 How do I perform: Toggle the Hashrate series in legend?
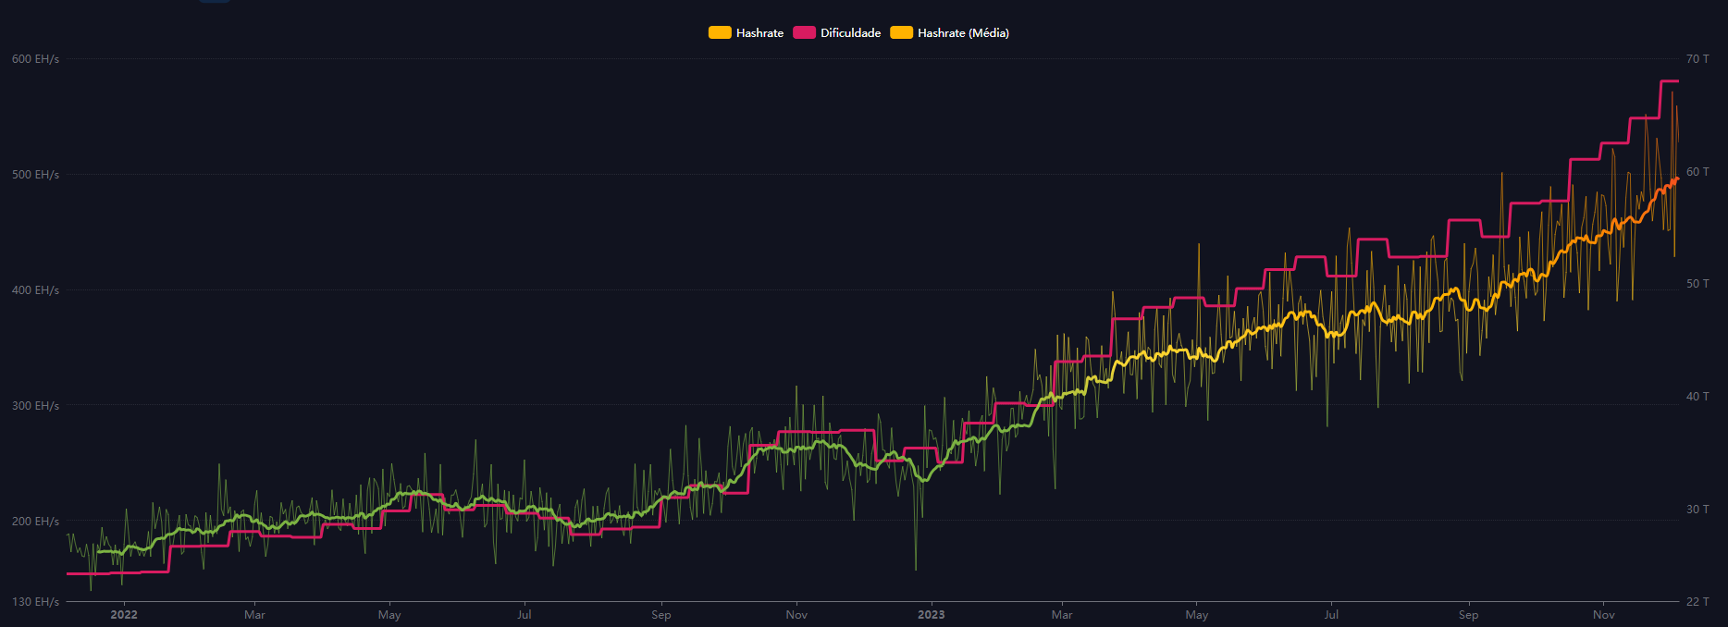click(x=759, y=33)
